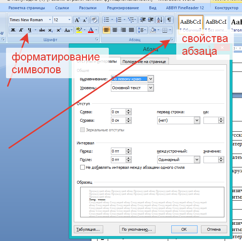The width and height of the screenshot is (242, 241).
Task: Center text alignment
Action: point(115,30)
